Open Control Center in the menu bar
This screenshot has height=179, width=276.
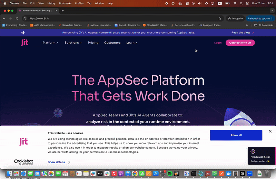click(247, 3)
